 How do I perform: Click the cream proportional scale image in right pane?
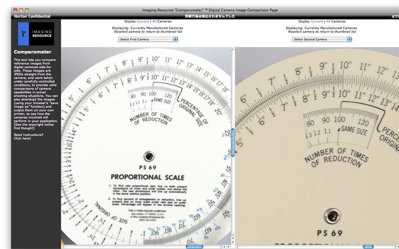tap(317, 146)
